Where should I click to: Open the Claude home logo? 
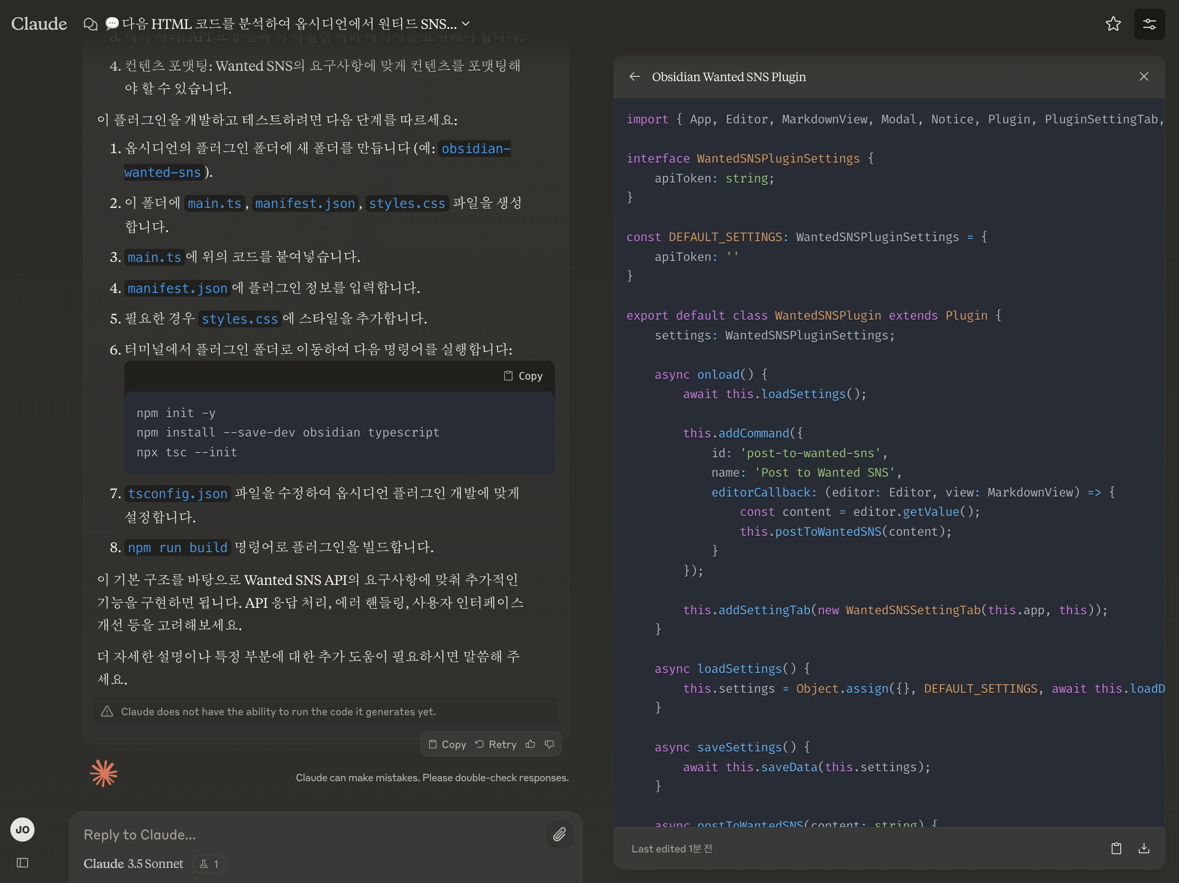click(39, 24)
